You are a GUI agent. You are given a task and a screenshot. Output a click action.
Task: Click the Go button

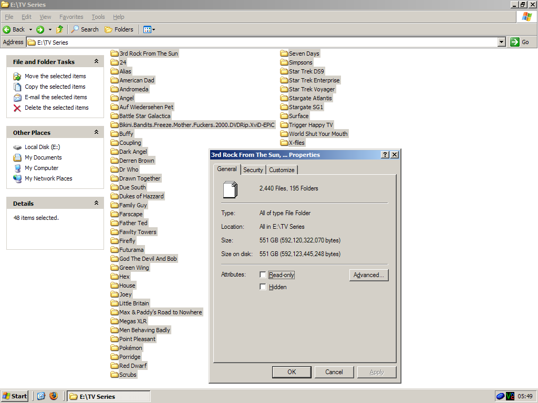(520, 42)
